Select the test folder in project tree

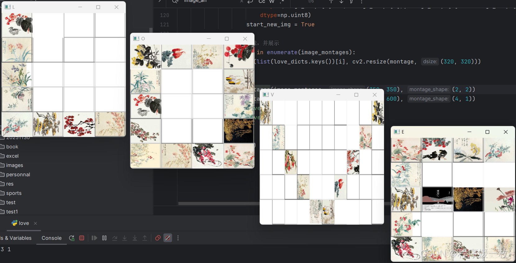tap(11, 202)
